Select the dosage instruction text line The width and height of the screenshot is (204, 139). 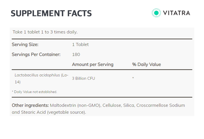click(45, 32)
